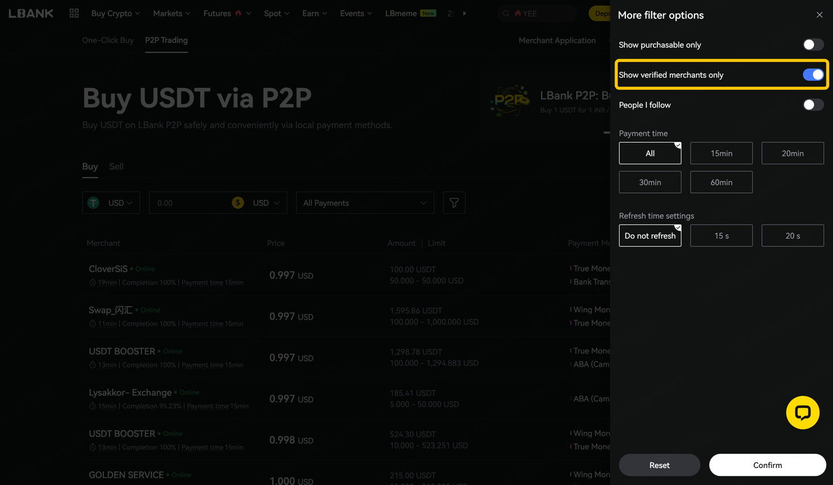Image resolution: width=833 pixels, height=485 pixels.
Task: Open the Futures navigation dropdown
Action: [x=226, y=13]
